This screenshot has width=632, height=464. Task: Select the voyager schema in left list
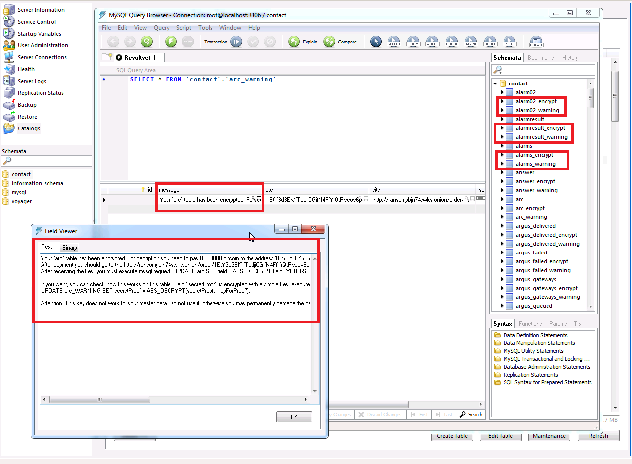(x=22, y=201)
